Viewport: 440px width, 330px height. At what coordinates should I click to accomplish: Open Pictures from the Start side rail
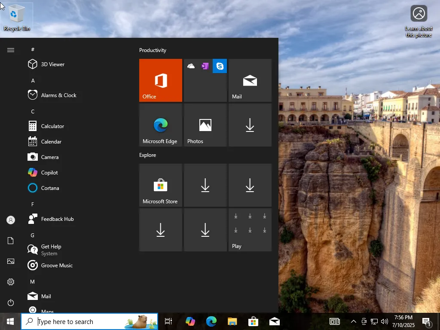11,261
